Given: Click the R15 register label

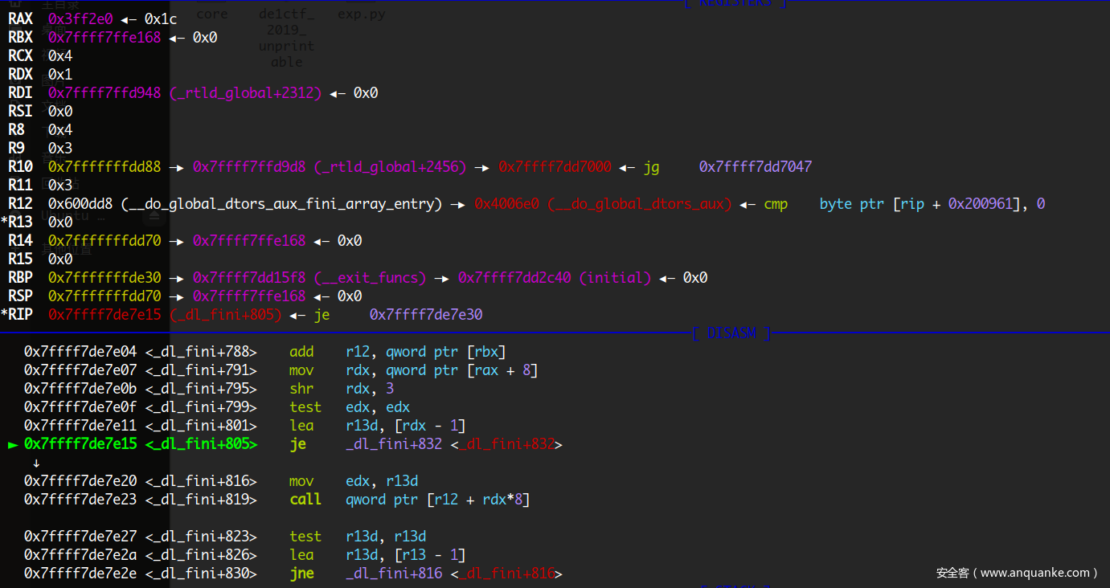Looking at the screenshot, I should 20,259.
